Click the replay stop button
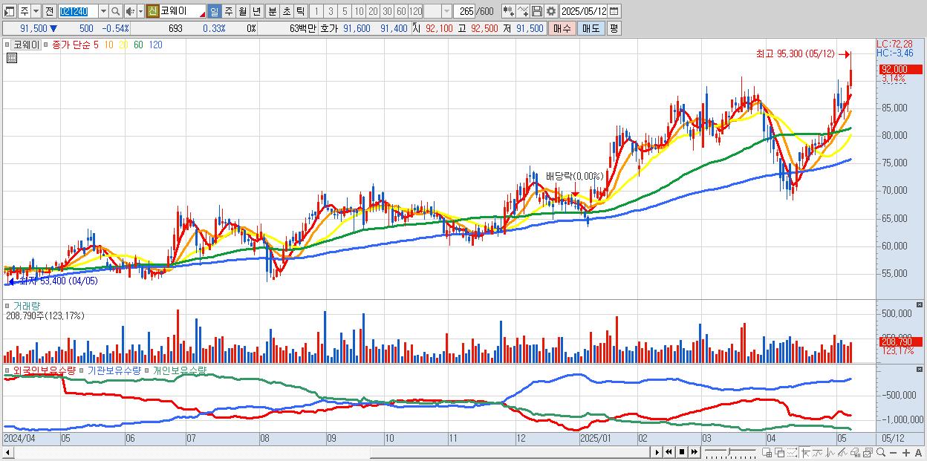The height and width of the screenshot is (461, 927). [x=682, y=452]
